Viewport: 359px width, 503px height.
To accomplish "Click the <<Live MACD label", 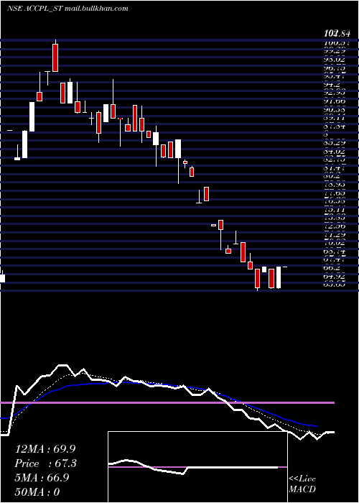I will (x=302, y=484).
